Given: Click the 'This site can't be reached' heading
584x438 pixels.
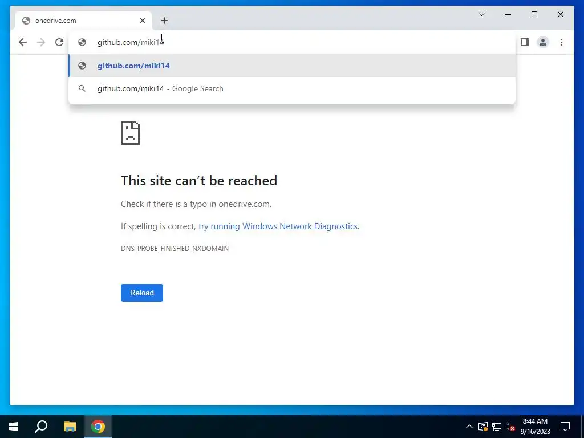Looking at the screenshot, I should [199, 181].
